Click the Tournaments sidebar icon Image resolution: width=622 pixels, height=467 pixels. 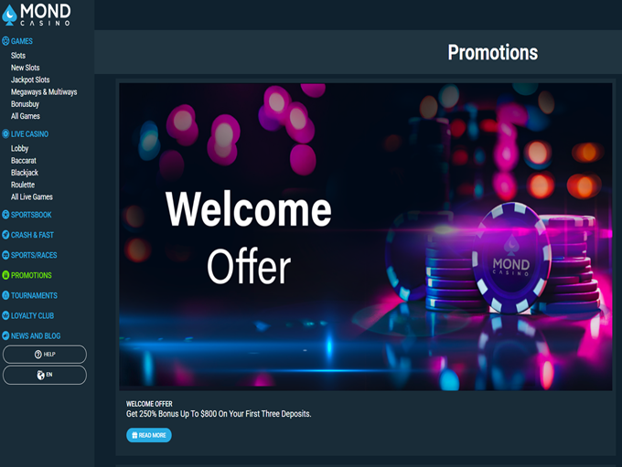pos(5,295)
